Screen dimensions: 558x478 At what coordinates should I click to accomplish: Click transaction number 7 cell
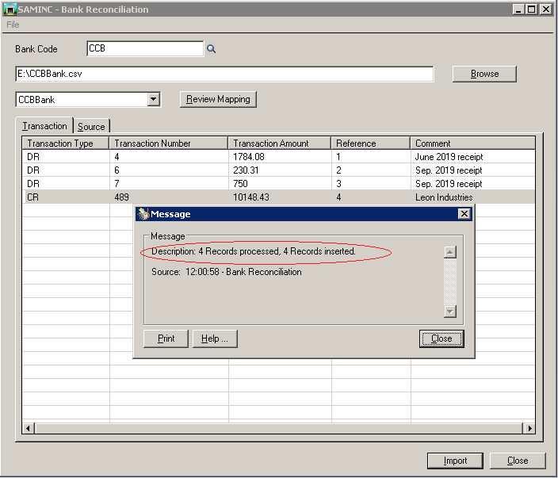(169, 184)
